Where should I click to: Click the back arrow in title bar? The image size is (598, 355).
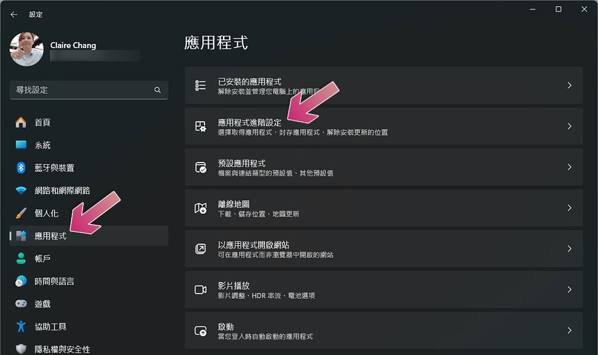(x=14, y=14)
